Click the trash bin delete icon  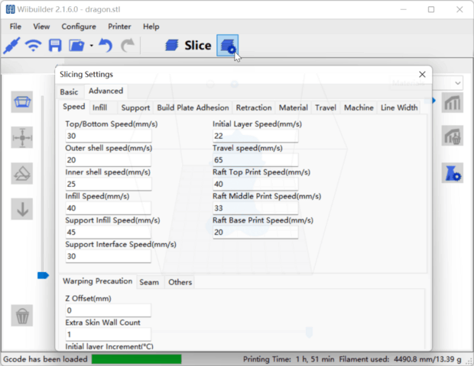pyautogui.click(x=23, y=315)
